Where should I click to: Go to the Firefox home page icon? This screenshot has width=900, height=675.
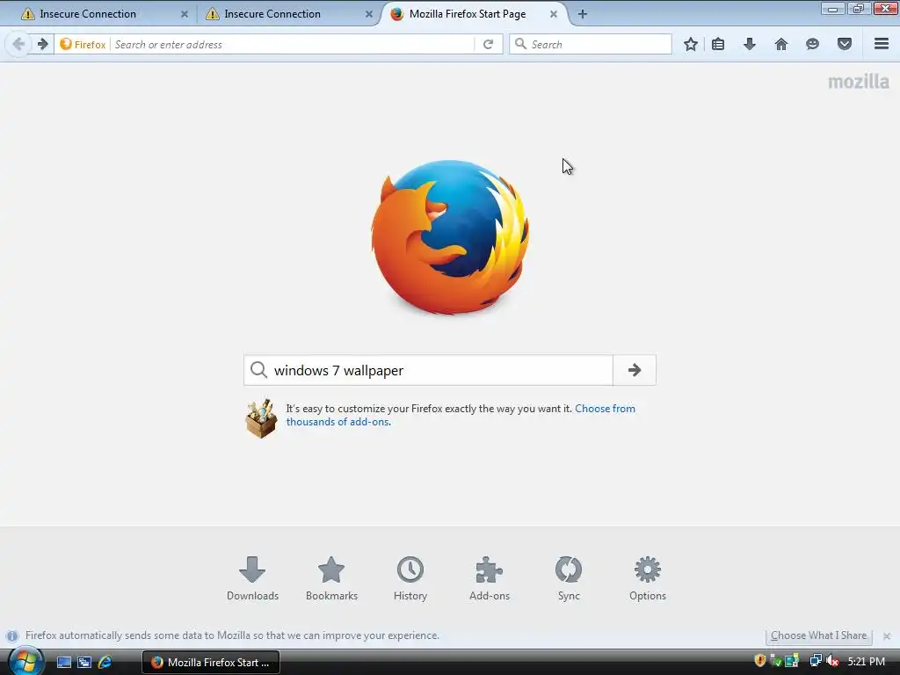(780, 44)
